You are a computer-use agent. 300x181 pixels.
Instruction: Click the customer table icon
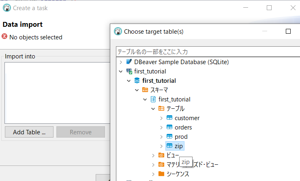pos(169,118)
